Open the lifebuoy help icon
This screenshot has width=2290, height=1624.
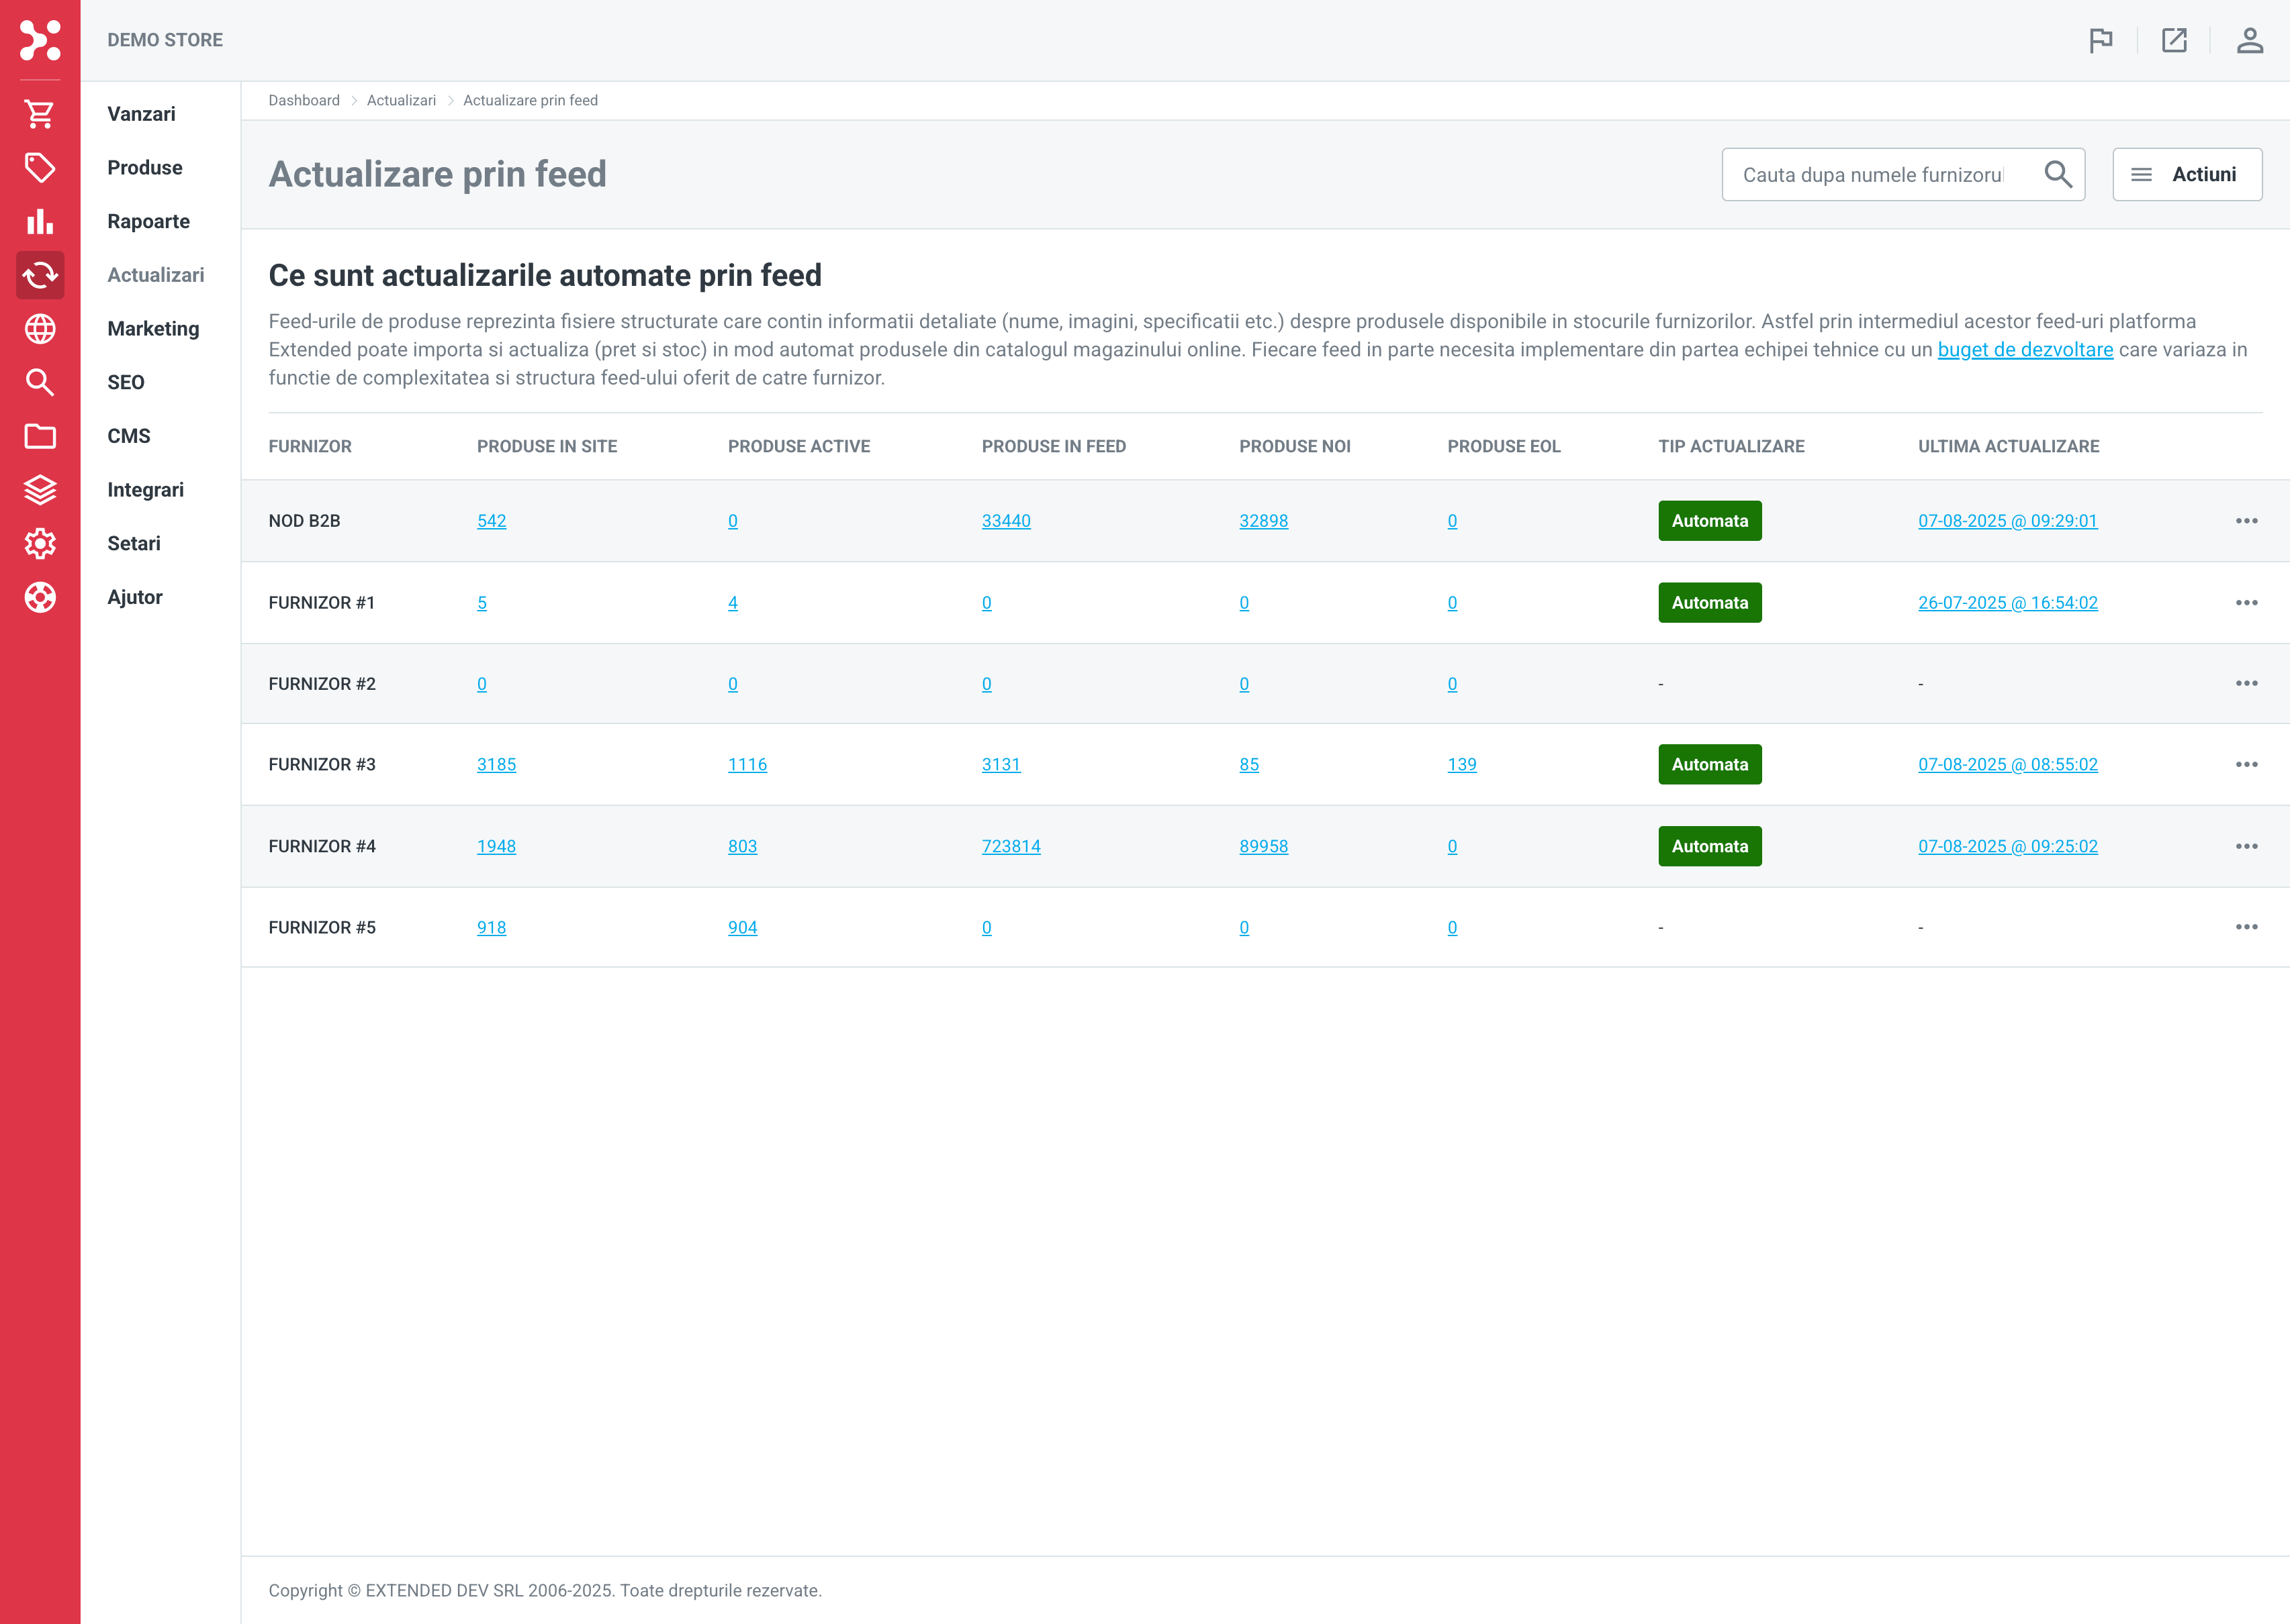(40, 597)
